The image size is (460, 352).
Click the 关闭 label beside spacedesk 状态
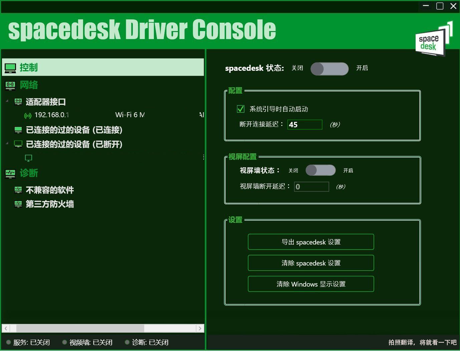click(297, 68)
